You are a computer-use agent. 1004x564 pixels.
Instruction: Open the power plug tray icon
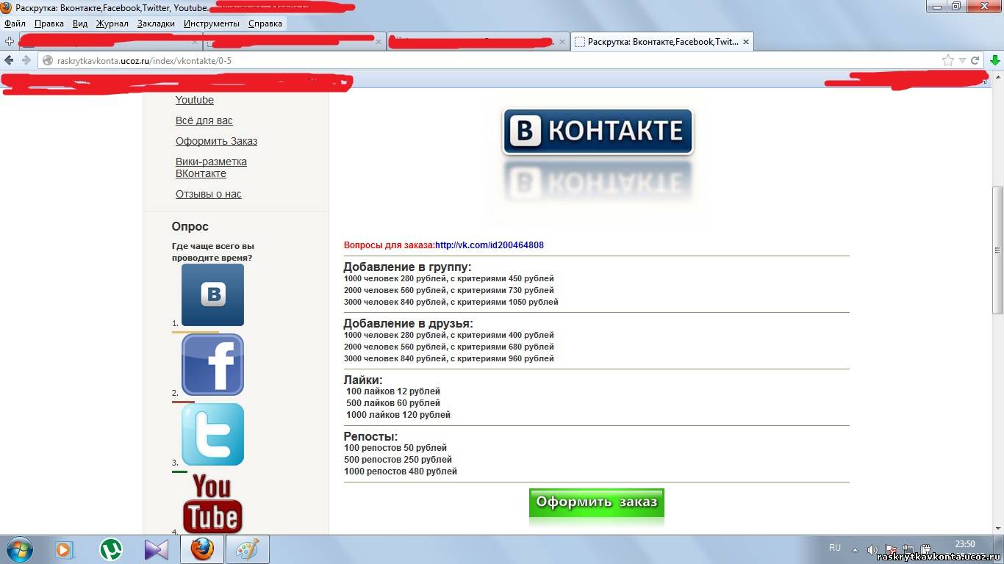(x=928, y=549)
